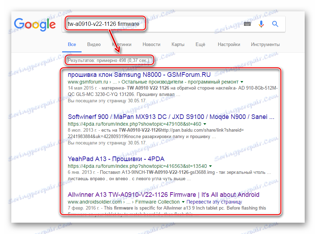Switch to the Новости tab
This screenshot has height=234, width=316.
point(151,45)
